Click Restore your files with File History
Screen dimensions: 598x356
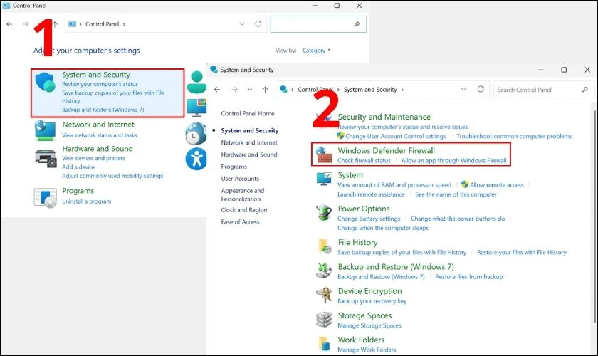coord(522,252)
